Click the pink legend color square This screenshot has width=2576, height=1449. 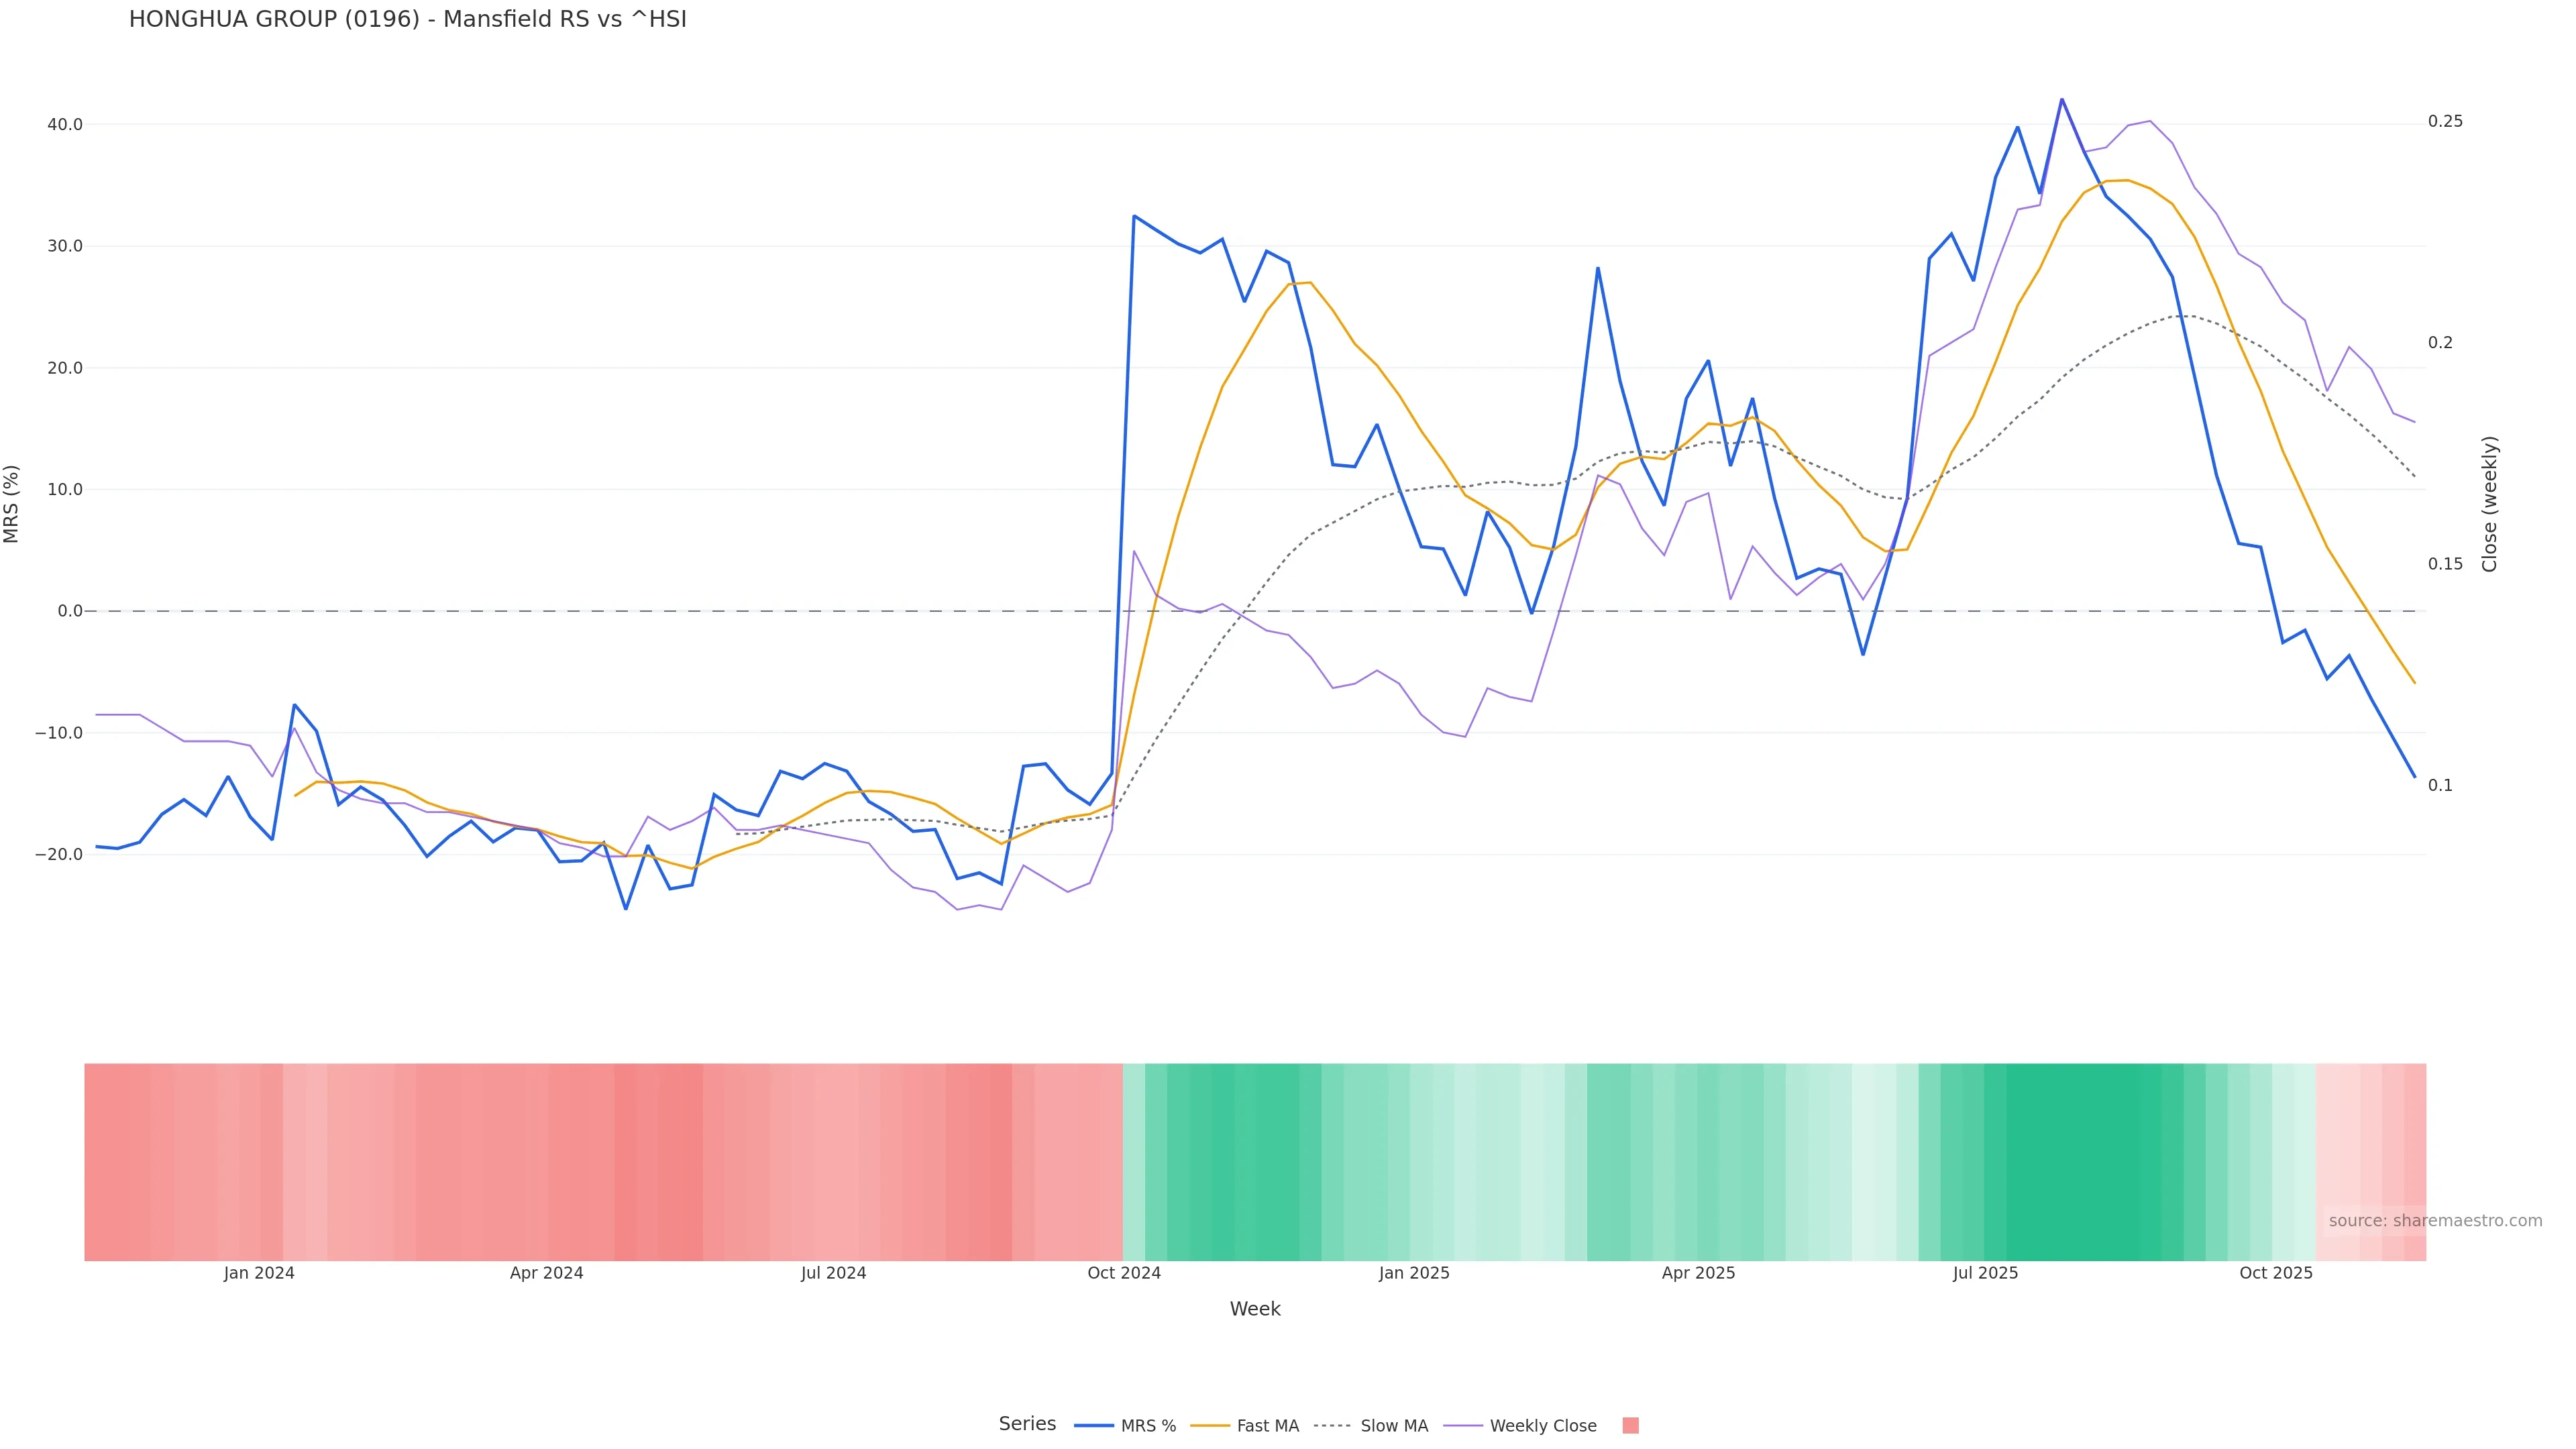pos(1630,1425)
